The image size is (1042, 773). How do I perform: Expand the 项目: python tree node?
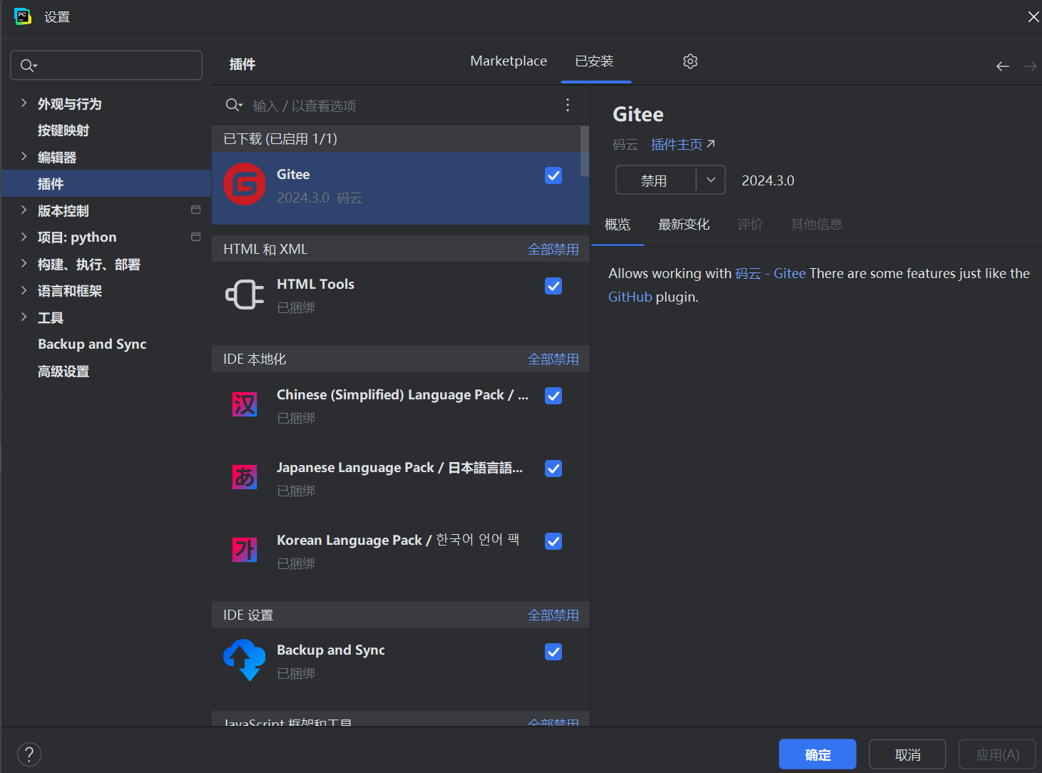24,237
